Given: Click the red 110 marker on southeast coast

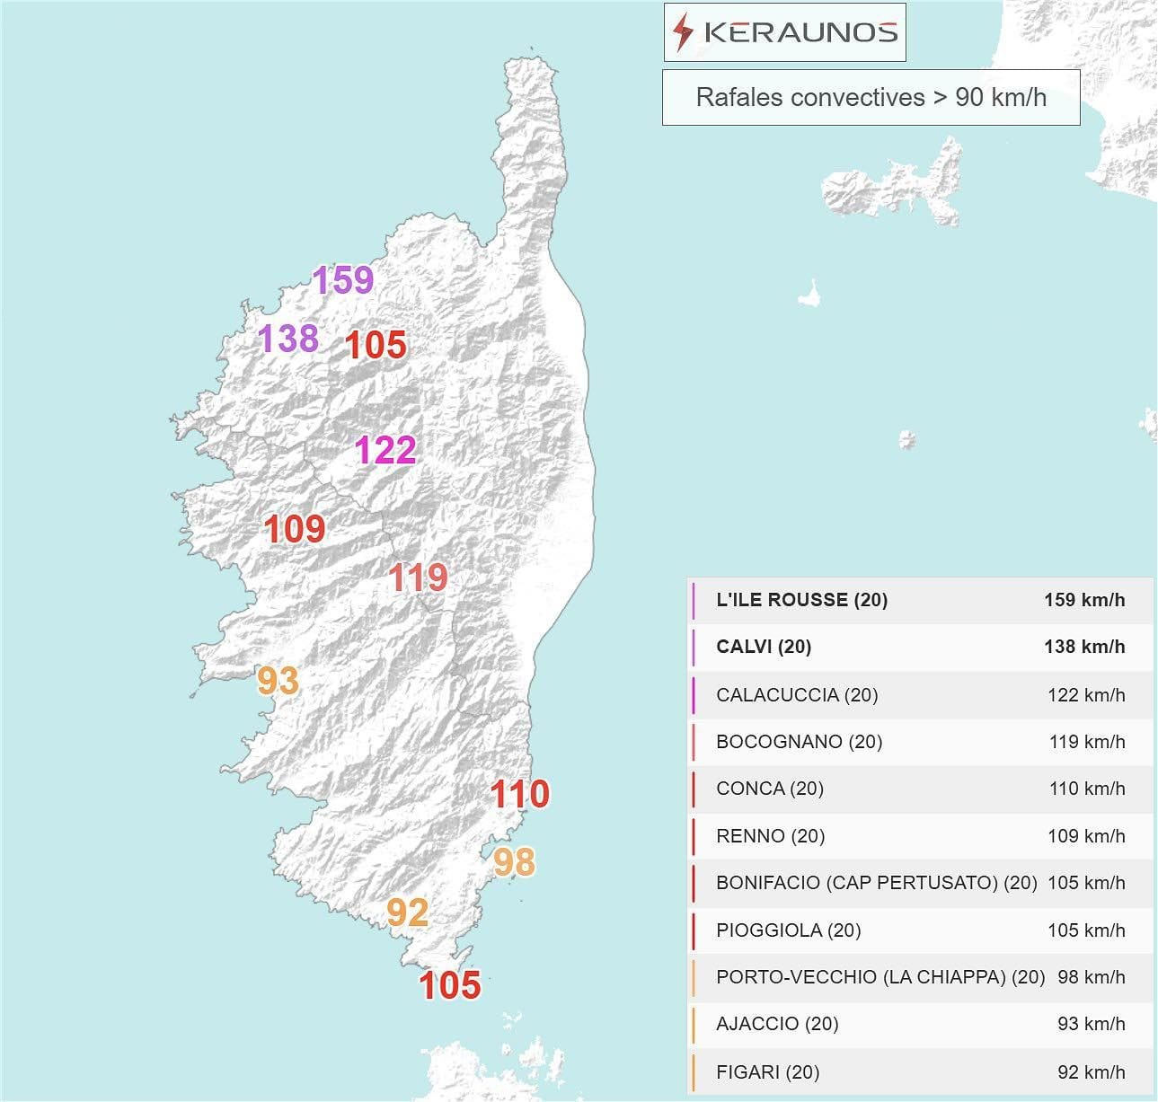Looking at the screenshot, I should pos(519,794).
